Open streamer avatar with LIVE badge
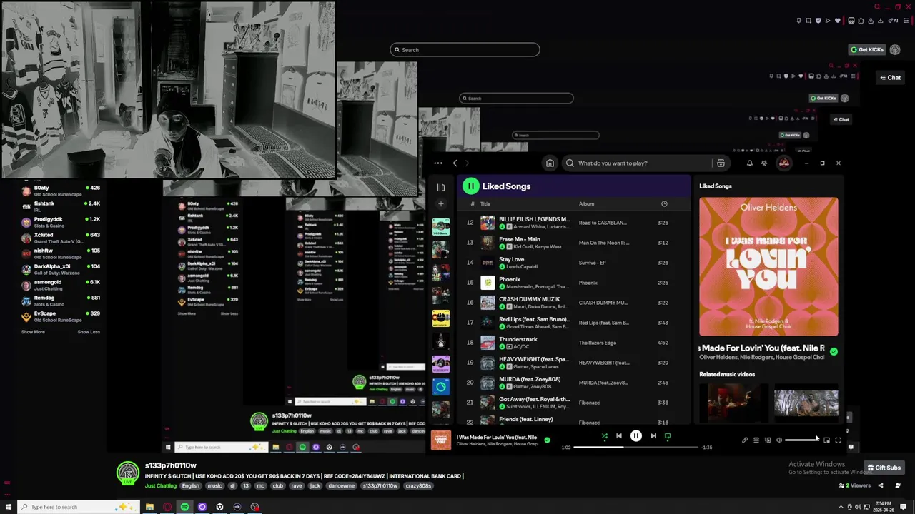 [128, 473]
